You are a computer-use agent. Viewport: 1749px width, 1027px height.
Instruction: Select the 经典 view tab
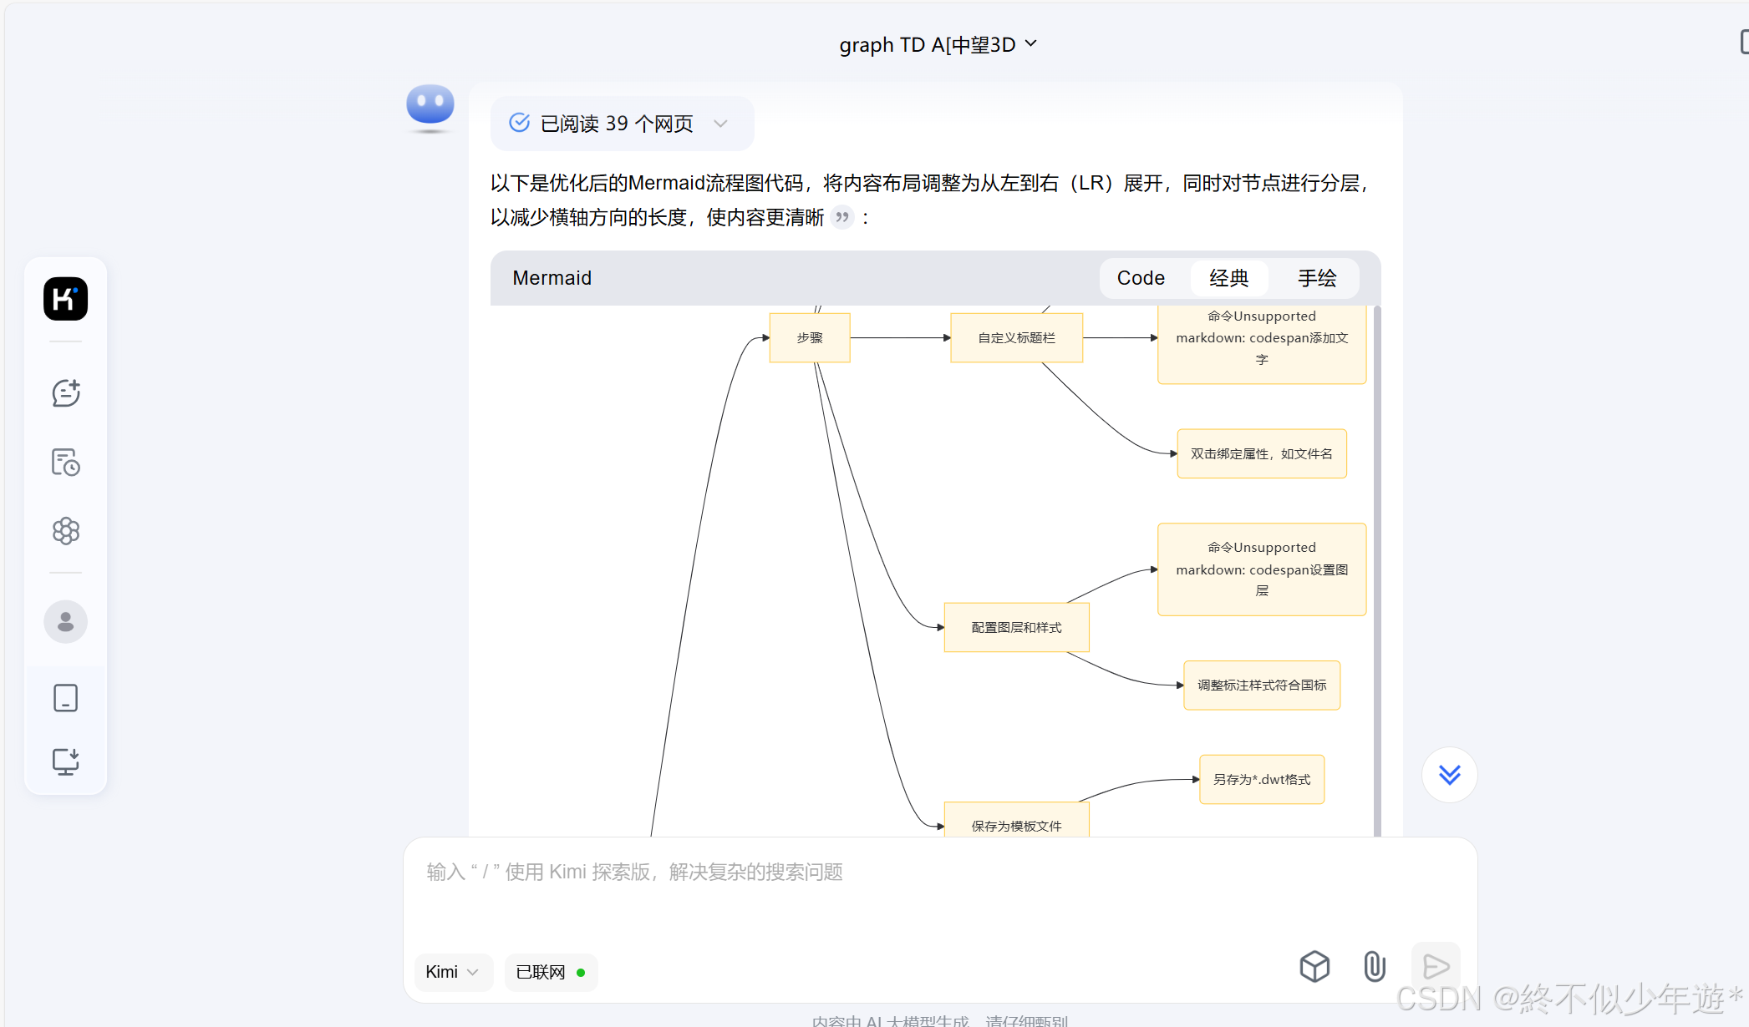click(x=1228, y=278)
